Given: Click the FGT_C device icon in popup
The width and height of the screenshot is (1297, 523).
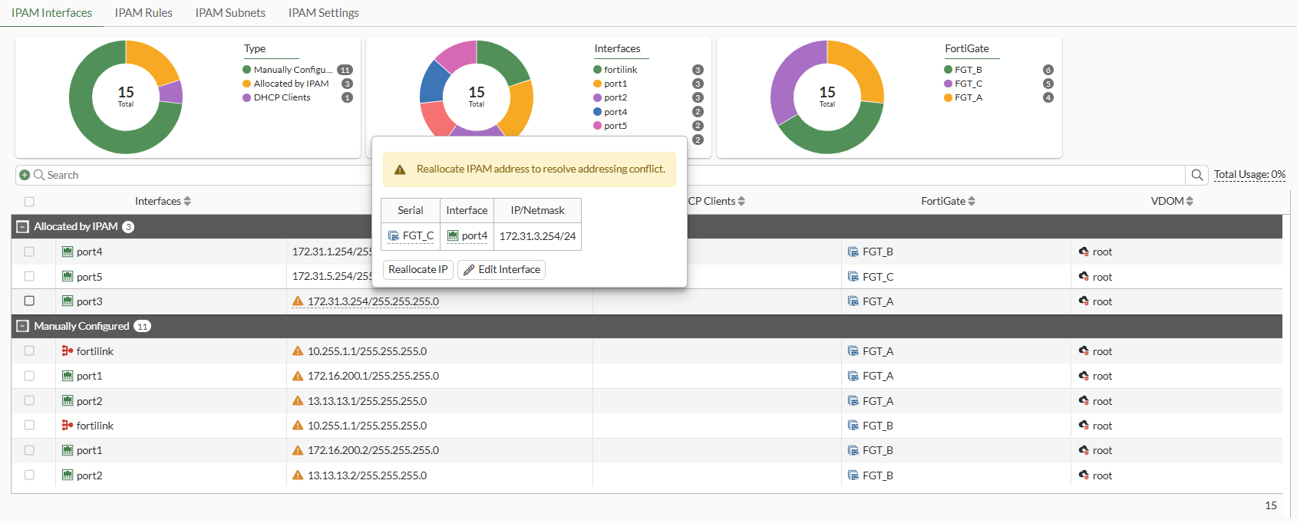Looking at the screenshot, I should point(394,236).
